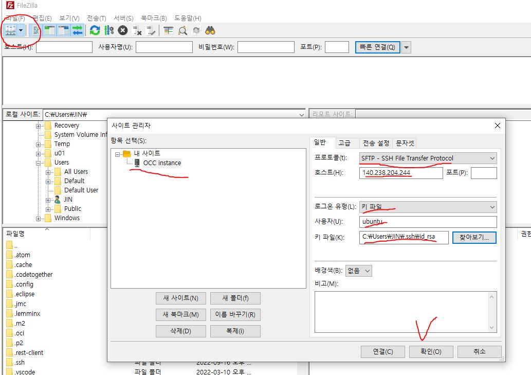Viewport: 531px width, 375px height.
Task: Click the Site Manager 포트(P) field
Action: click(484, 173)
